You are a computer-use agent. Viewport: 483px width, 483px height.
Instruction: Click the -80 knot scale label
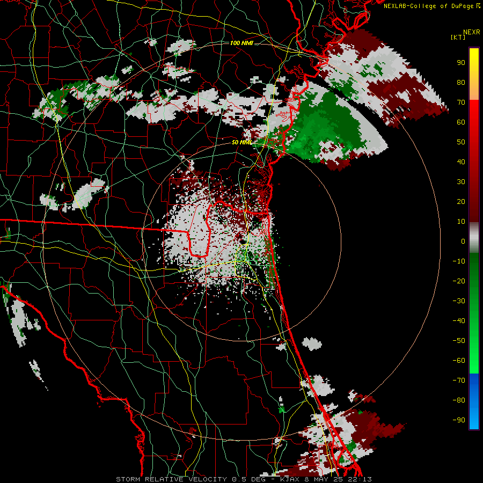[x=459, y=400]
